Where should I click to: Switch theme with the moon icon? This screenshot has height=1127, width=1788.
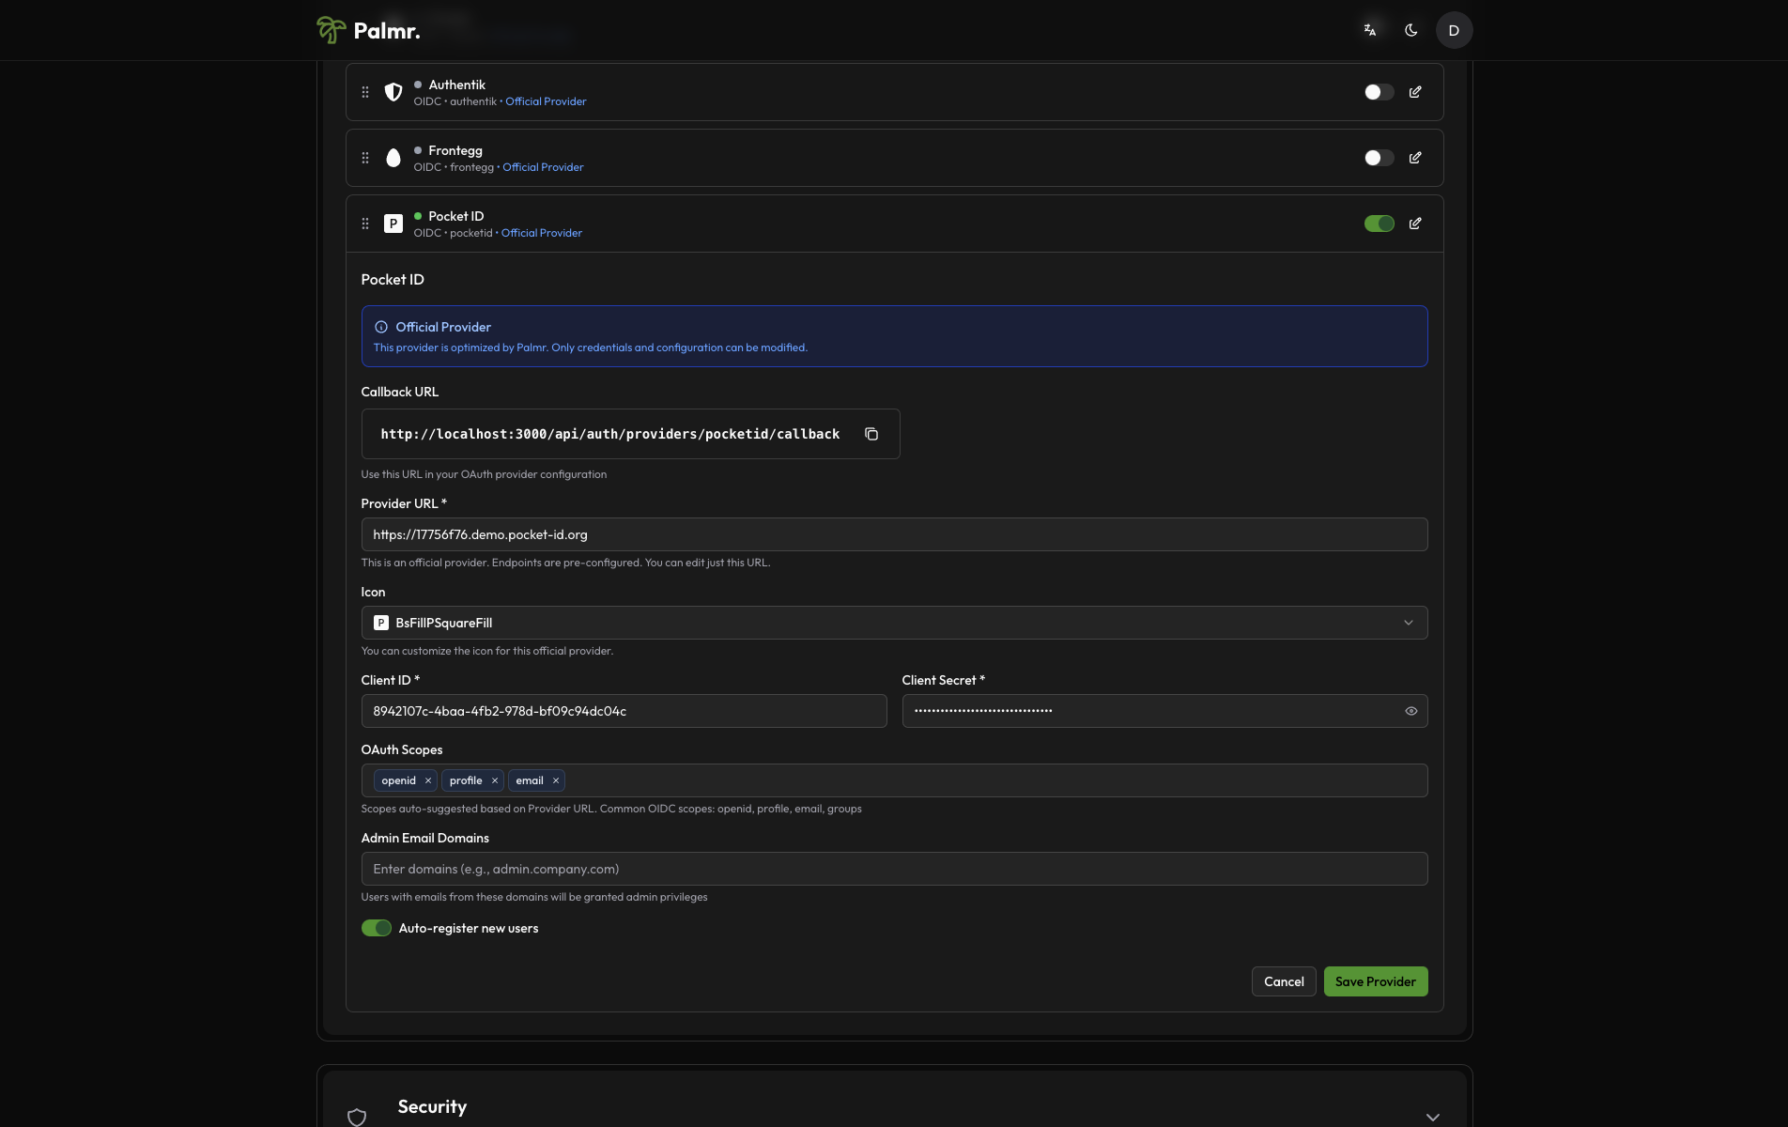pyautogui.click(x=1410, y=30)
